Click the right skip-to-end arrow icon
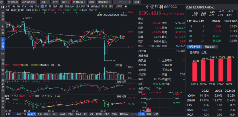 (126, 7)
